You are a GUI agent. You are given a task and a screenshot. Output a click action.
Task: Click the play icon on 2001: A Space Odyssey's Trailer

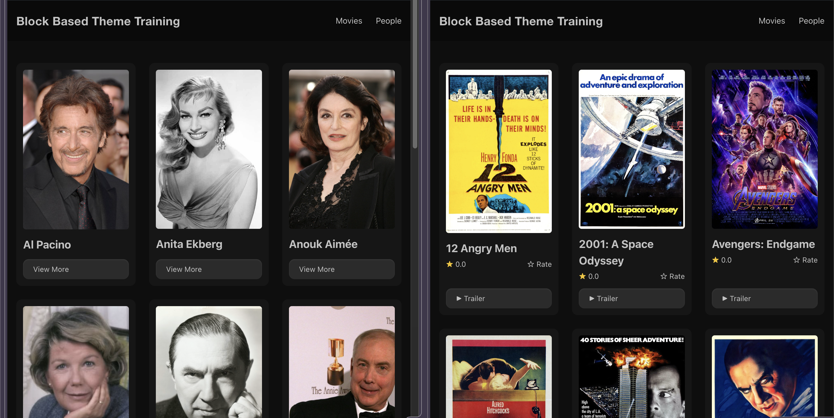point(591,299)
